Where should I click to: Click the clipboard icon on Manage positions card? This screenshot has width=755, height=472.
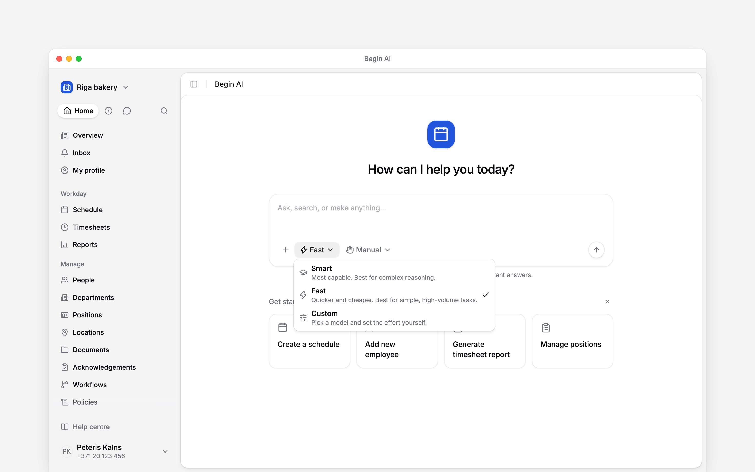(546, 328)
